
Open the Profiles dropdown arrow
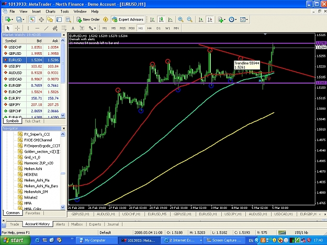pos(24,19)
